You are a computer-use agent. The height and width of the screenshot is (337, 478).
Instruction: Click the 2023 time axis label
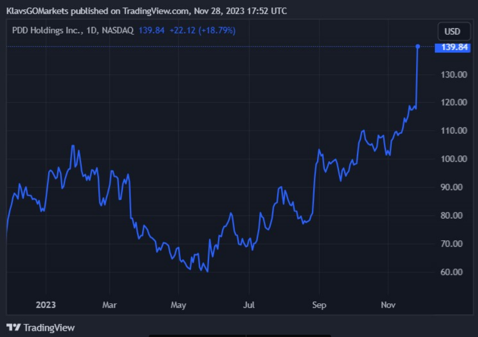click(46, 305)
